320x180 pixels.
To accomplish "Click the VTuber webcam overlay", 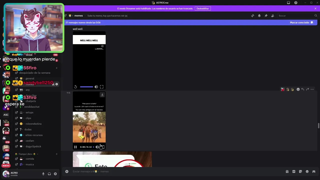I will [x=34, y=28].
